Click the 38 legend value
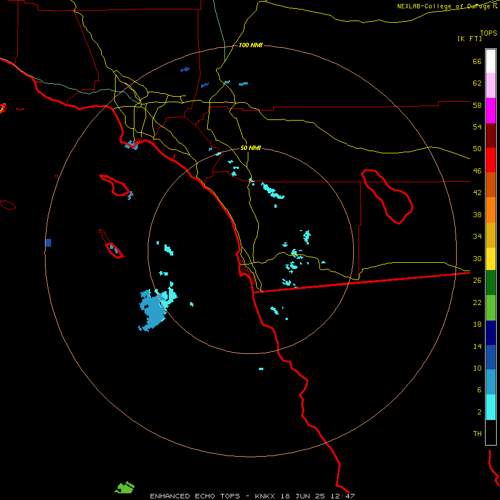This screenshot has width=500, height=500. pyautogui.click(x=477, y=214)
